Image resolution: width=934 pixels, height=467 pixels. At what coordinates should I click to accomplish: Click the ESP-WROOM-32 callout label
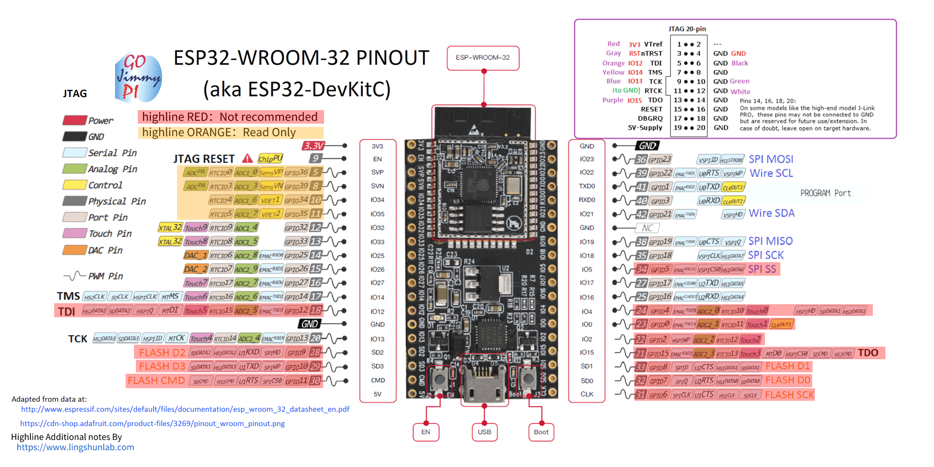483,58
